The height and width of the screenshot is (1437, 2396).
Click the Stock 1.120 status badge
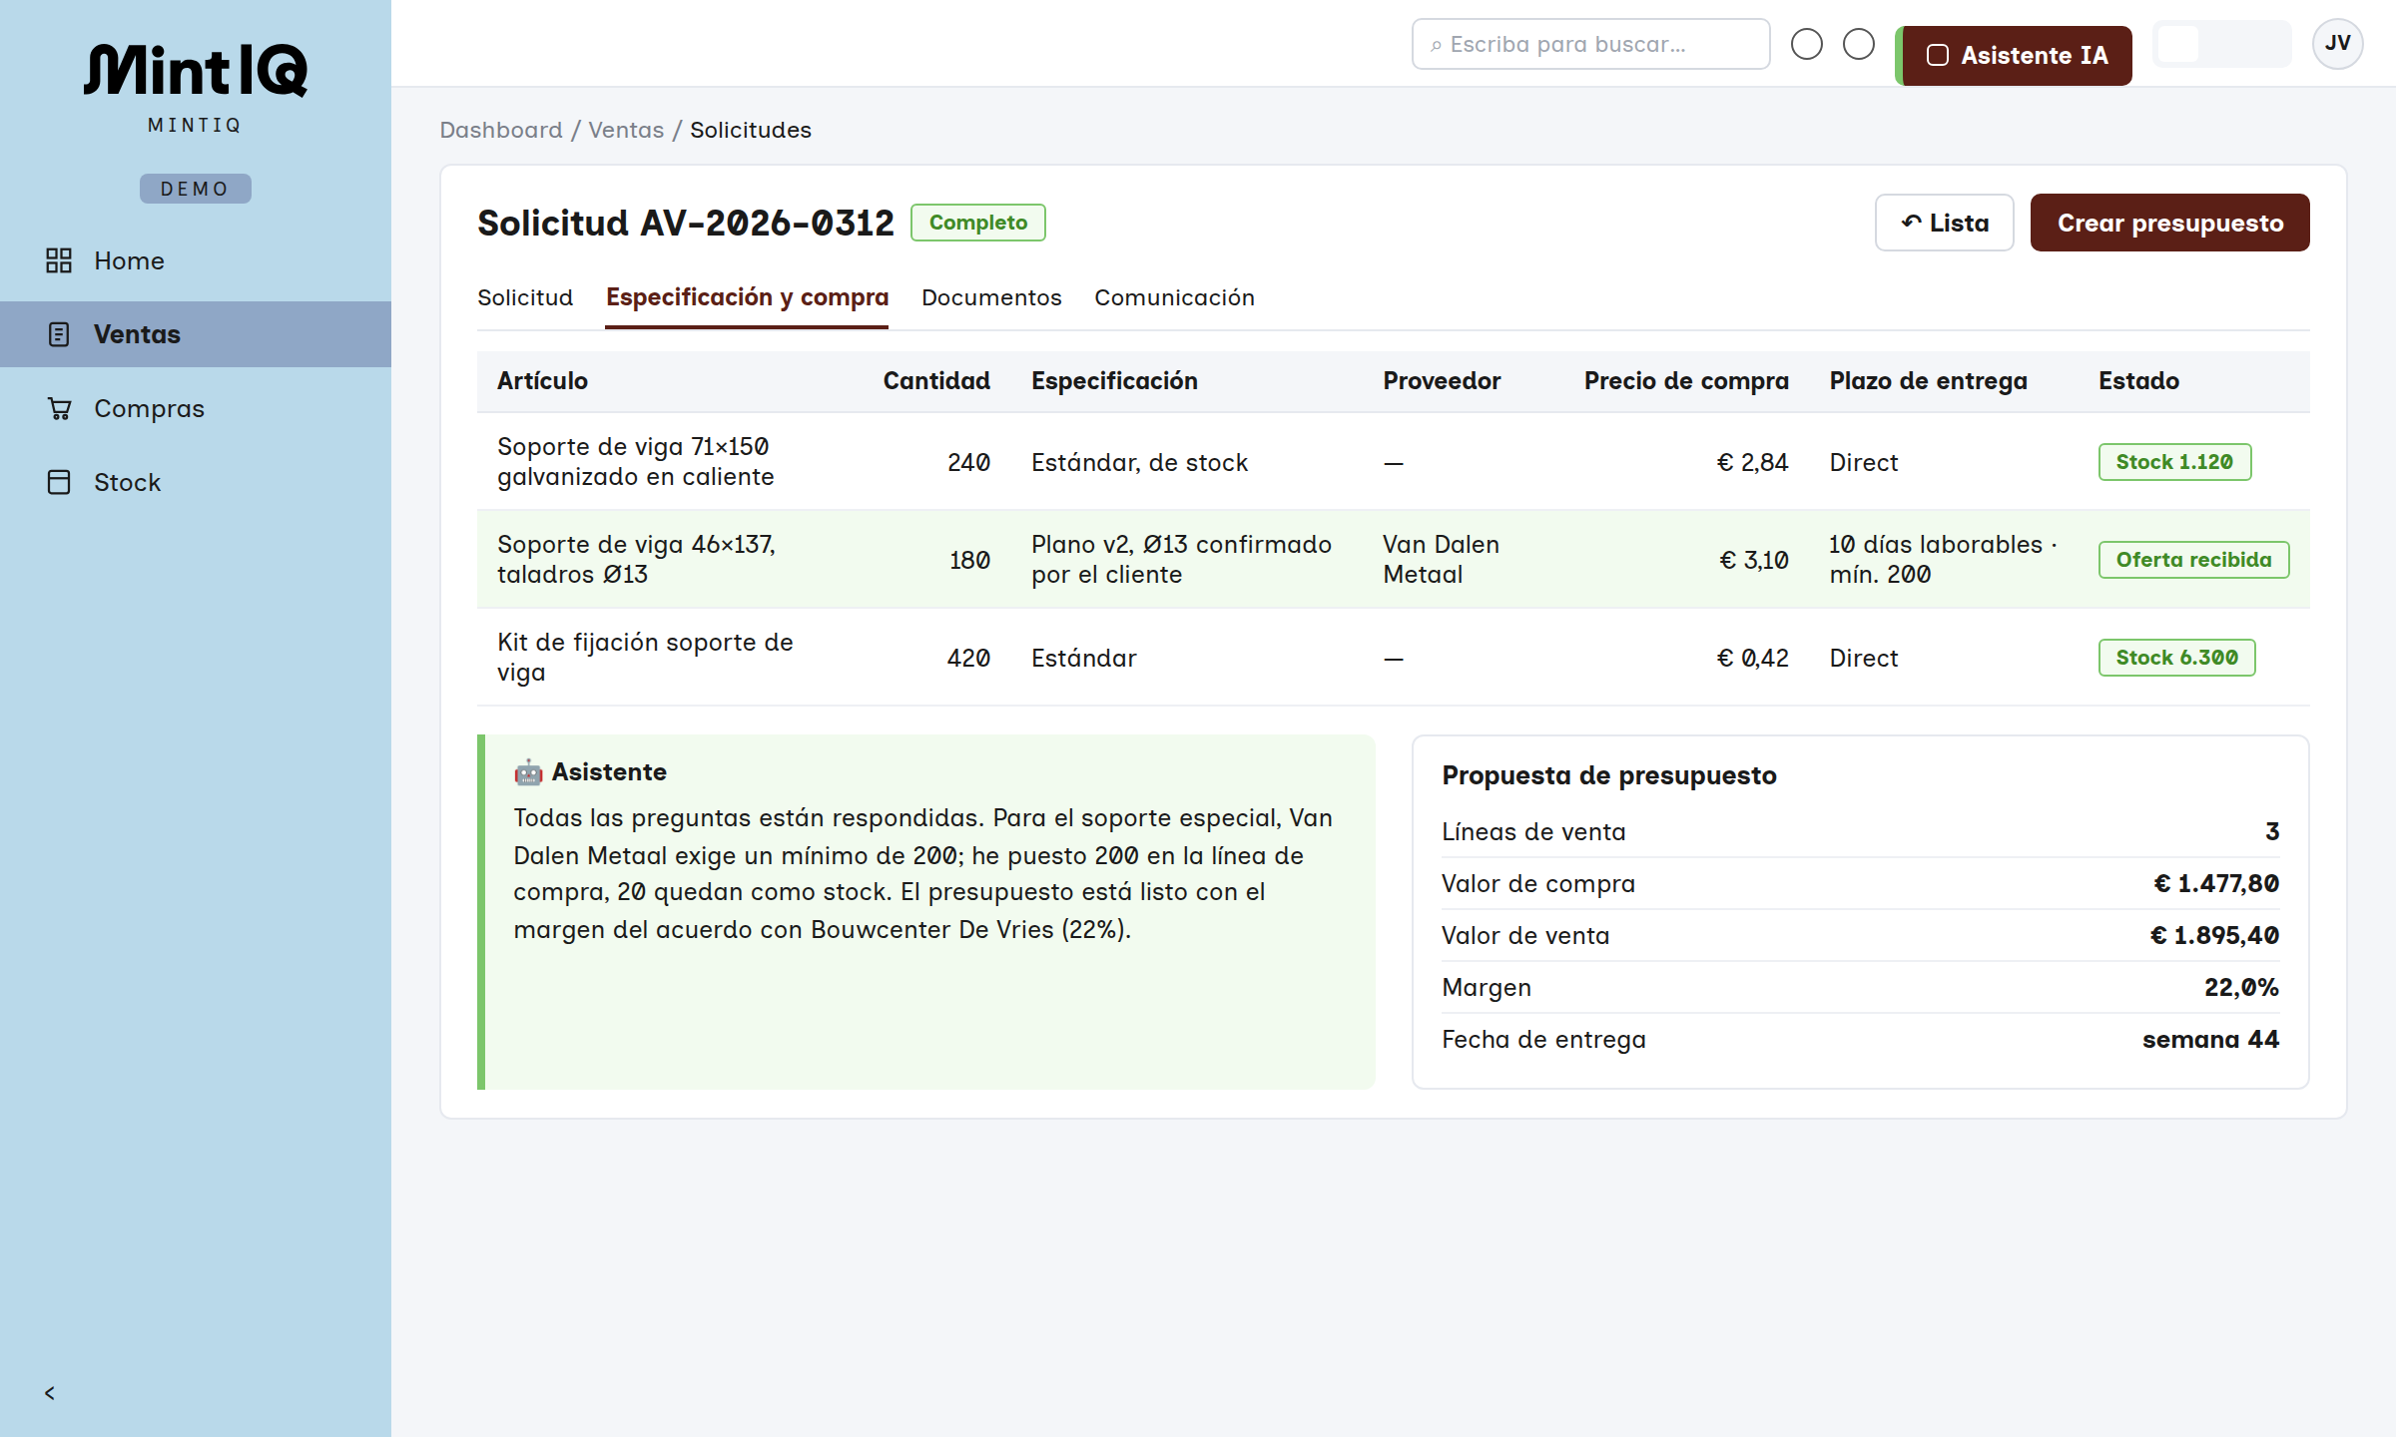[2174, 462]
